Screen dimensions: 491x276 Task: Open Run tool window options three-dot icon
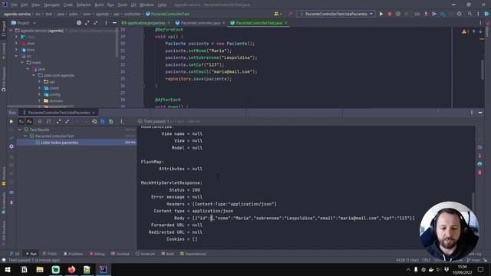472,113
